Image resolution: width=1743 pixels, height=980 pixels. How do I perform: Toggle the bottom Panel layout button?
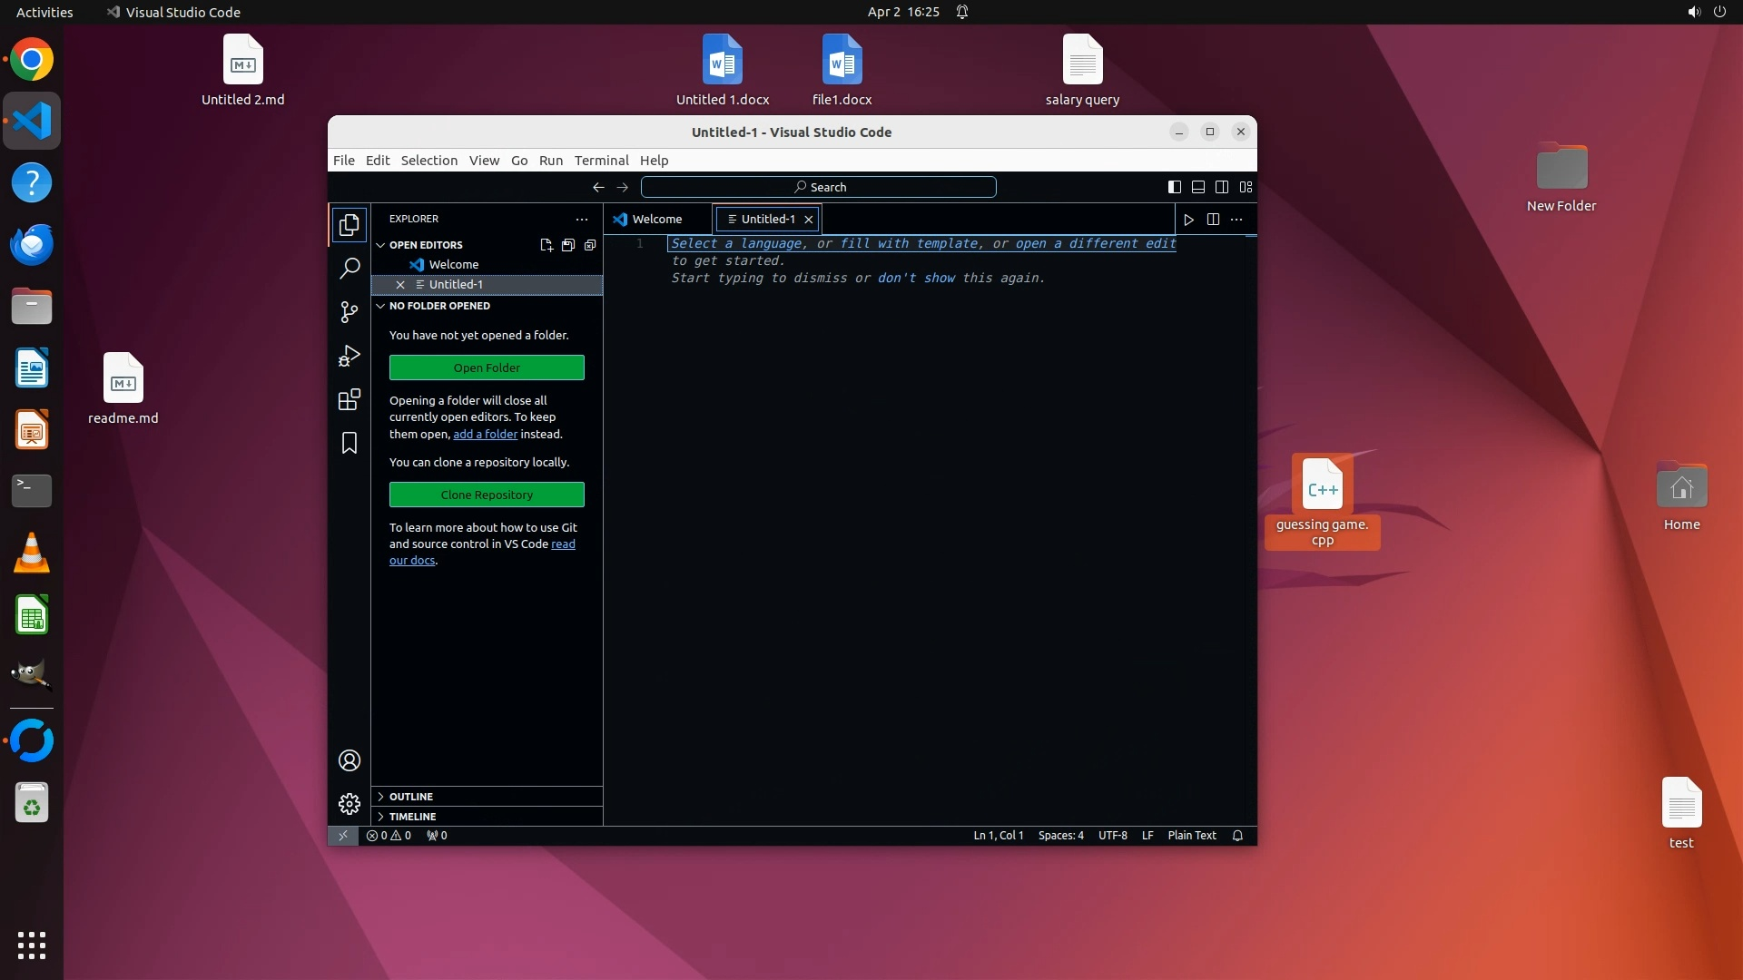pos(1198,187)
